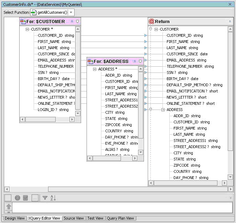This screenshot has height=223, width=236.
Task: Click the empty square toolbar box
Action: tap(8, 198)
